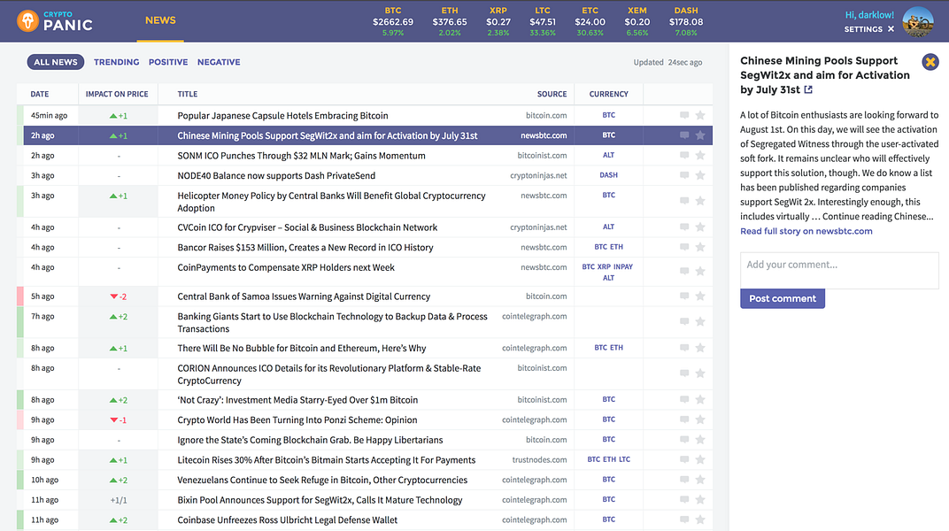The height and width of the screenshot is (531, 949).
Task: Click the CryptoPanic logo icon
Action: pos(27,20)
